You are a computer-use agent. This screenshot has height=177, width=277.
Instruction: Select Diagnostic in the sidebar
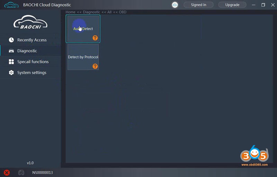[30, 51]
